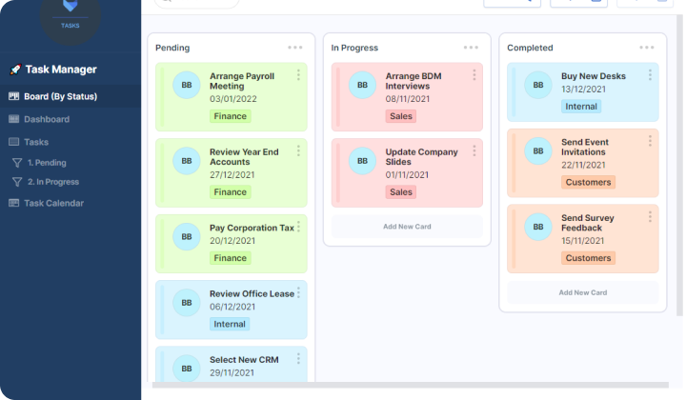The width and height of the screenshot is (686, 400).
Task: Open options for Send Event Invitations card
Action: pos(651,141)
